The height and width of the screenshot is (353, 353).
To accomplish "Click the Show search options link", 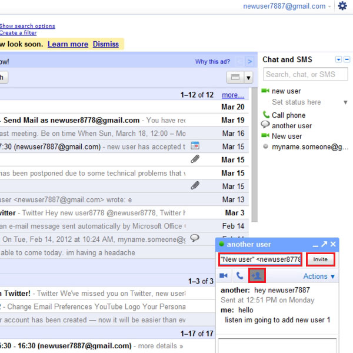I will [27, 26].
